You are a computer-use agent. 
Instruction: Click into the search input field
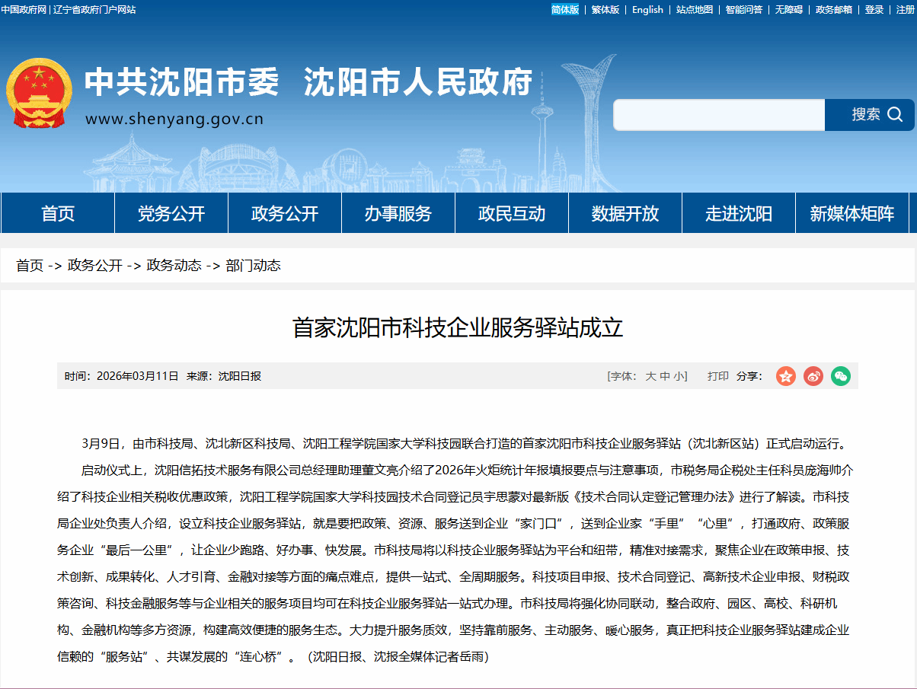pyautogui.click(x=718, y=115)
